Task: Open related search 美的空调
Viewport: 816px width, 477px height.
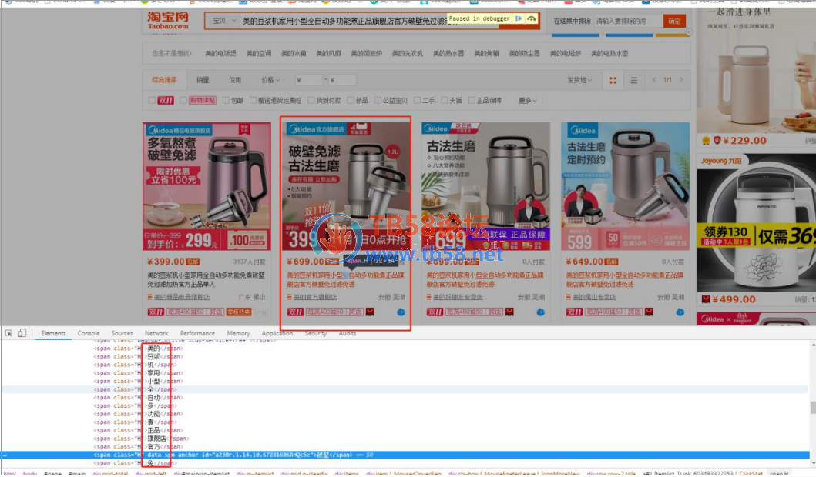Action: pyautogui.click(x=259, y=53)
